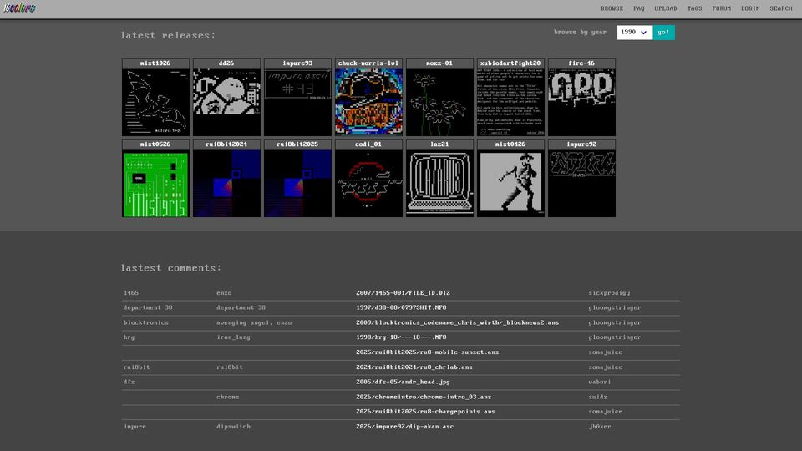Click commenter jh0ker

tap(600, 427)
